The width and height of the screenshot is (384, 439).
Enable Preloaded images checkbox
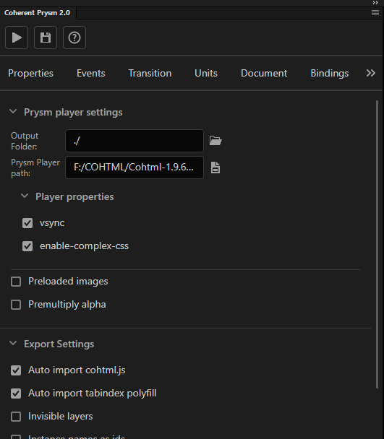click(16, 282)
